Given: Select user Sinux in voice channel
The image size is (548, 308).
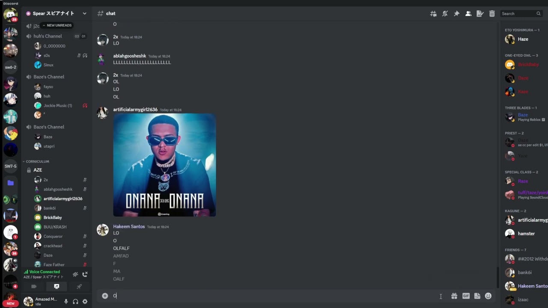Looking at the screenshot, I should click(x=48, y=65).
